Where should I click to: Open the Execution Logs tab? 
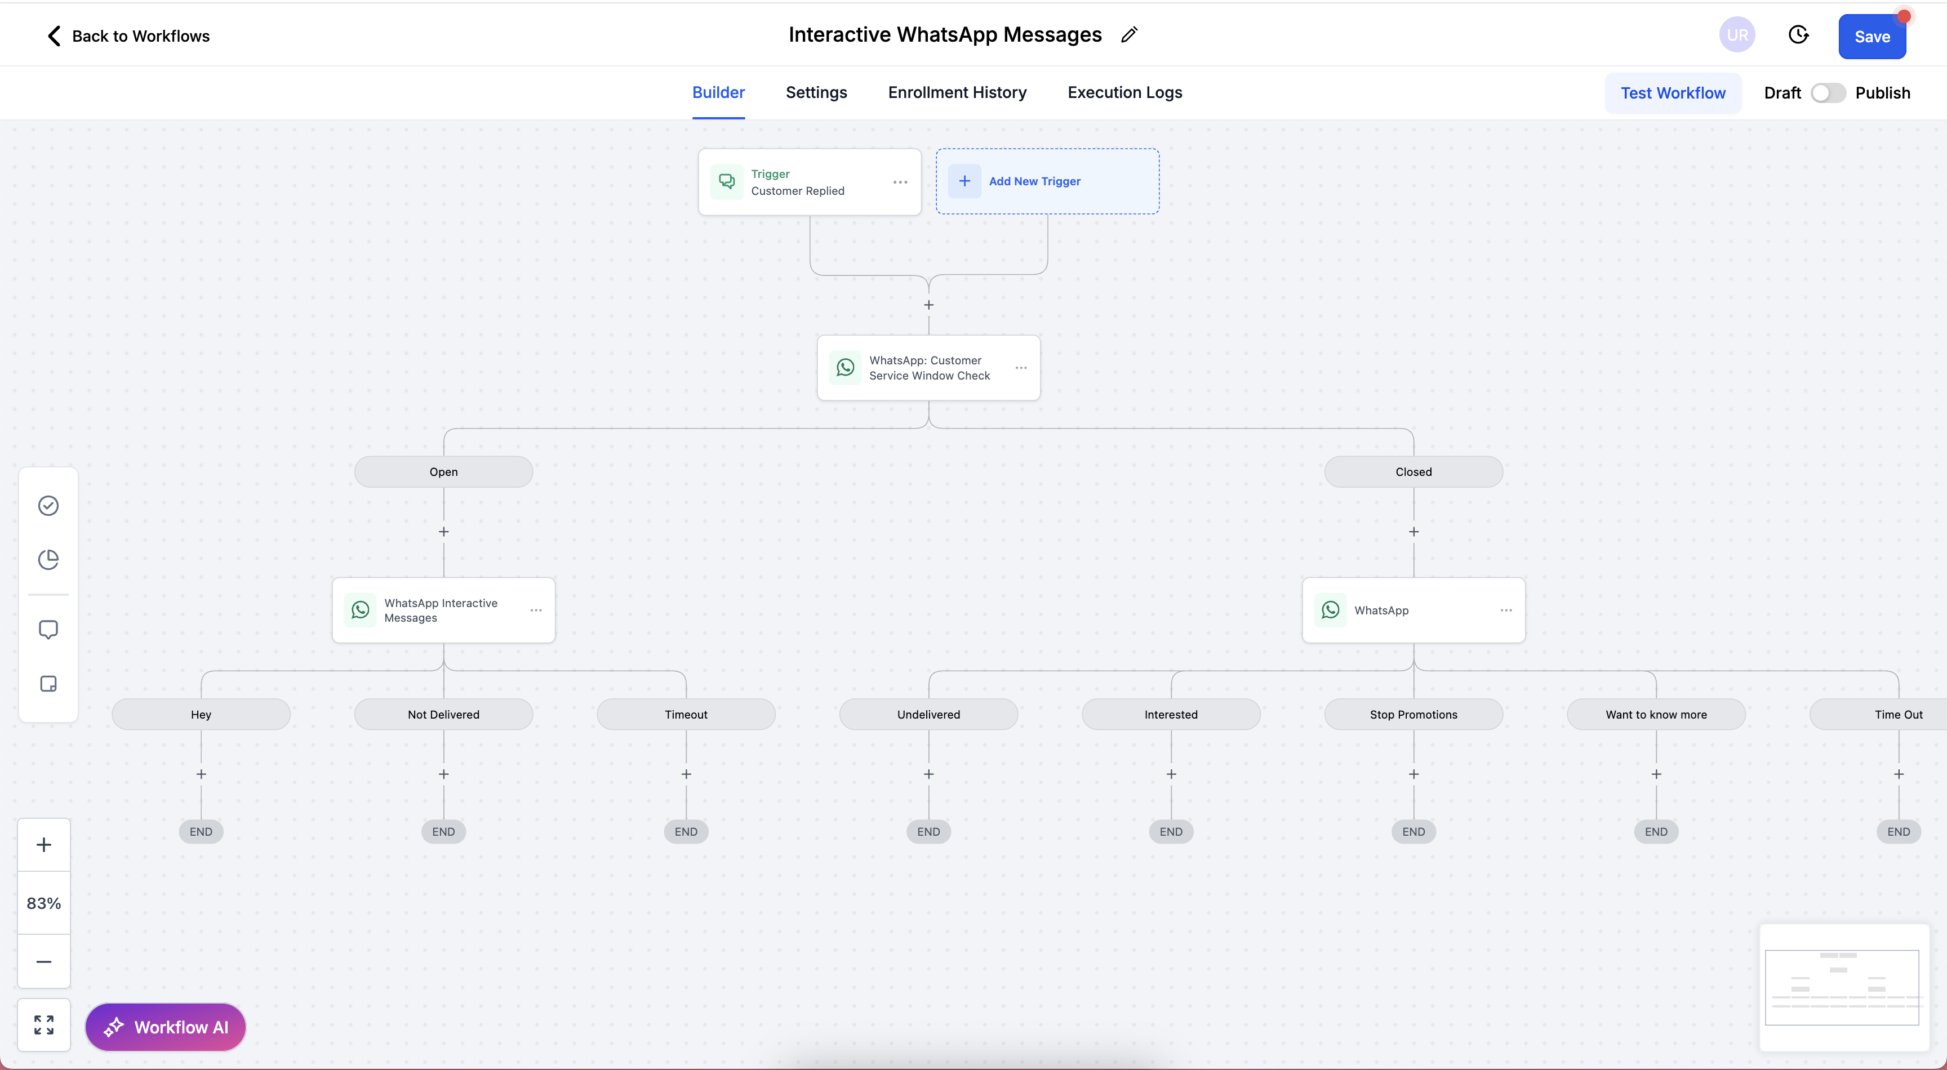1124,92
